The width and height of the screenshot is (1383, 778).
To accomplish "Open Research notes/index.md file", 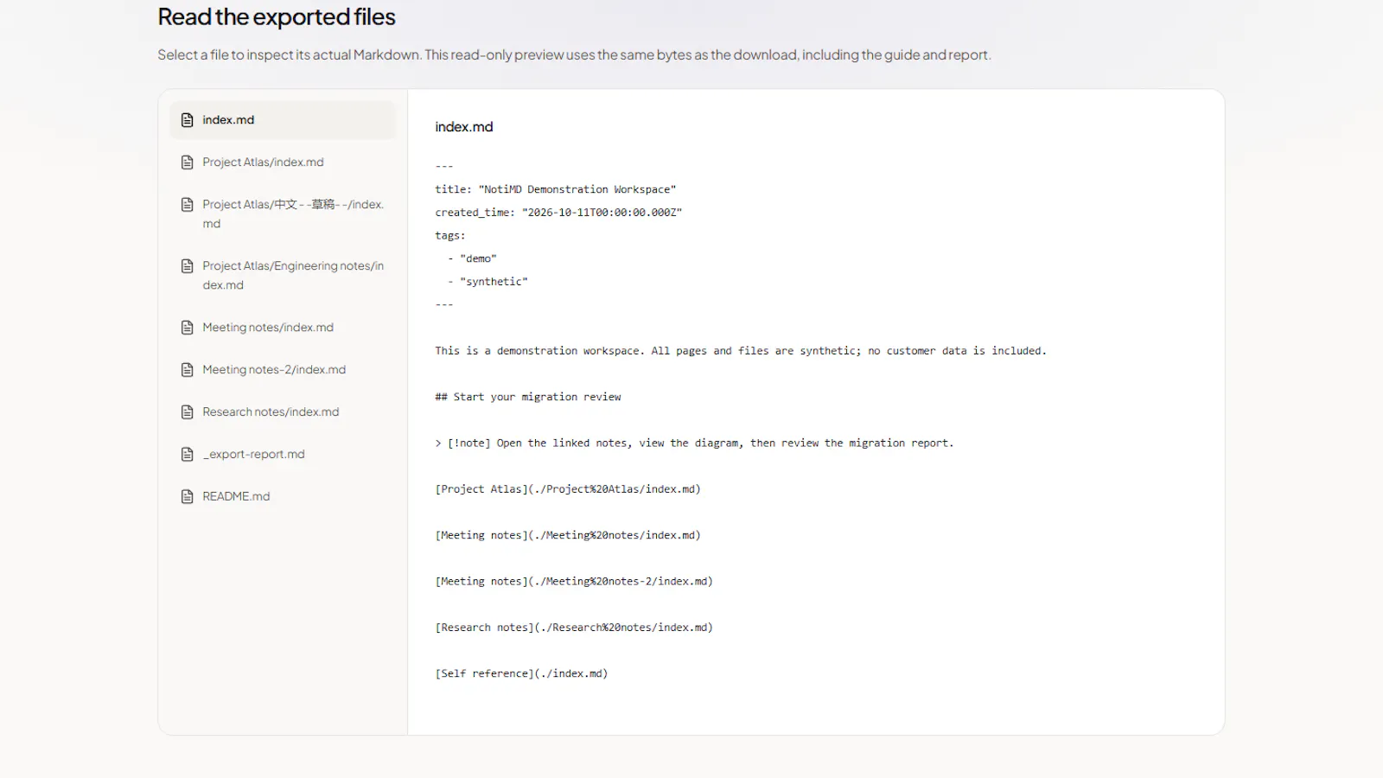I will pos(283,412).
